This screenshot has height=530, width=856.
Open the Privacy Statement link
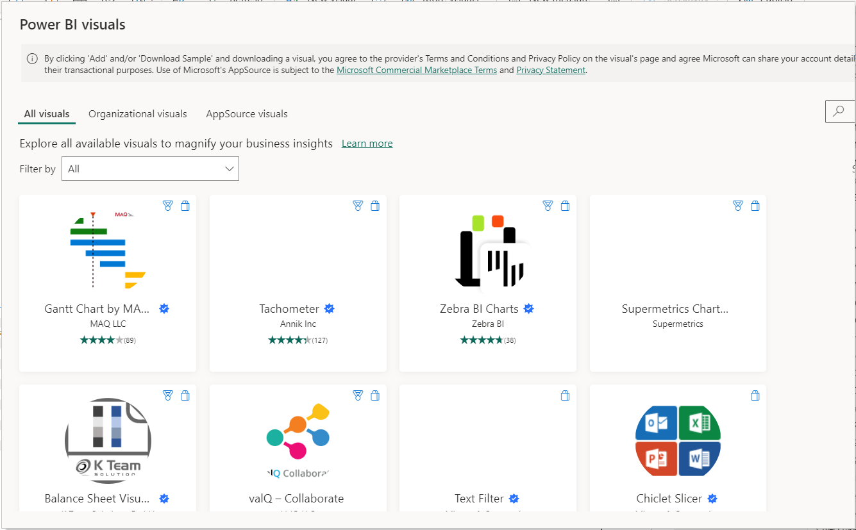(x=551, y=70)
